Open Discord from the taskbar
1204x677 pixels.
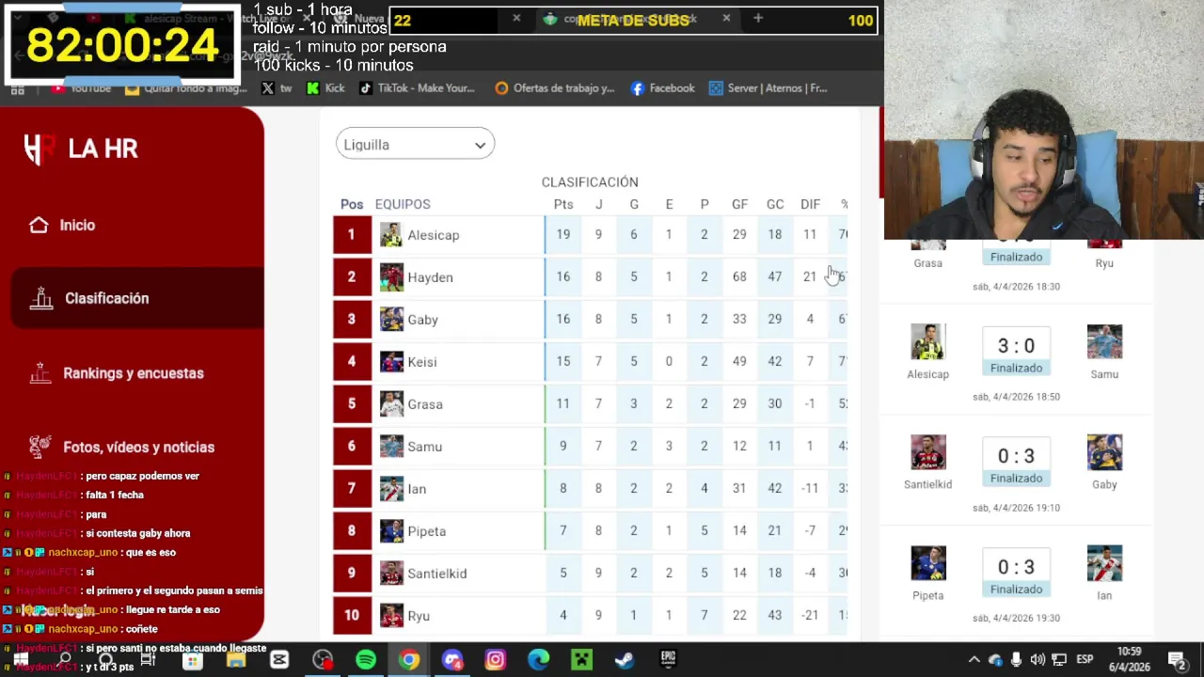tap(452, 660)
